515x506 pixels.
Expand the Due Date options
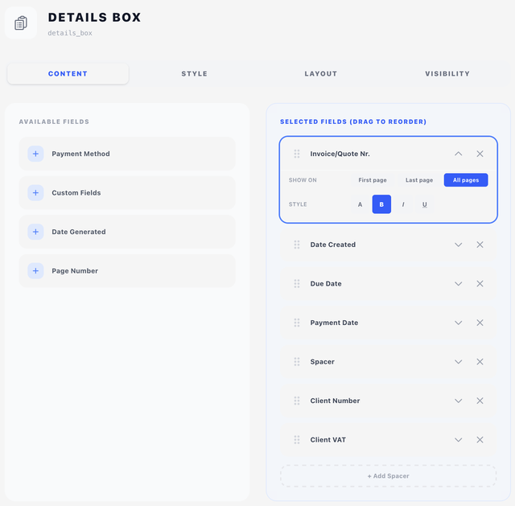pyautogui.click(x=458, y=284)
